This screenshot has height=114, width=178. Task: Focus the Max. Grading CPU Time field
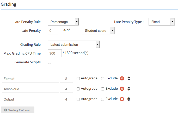[x=55, y=53]
